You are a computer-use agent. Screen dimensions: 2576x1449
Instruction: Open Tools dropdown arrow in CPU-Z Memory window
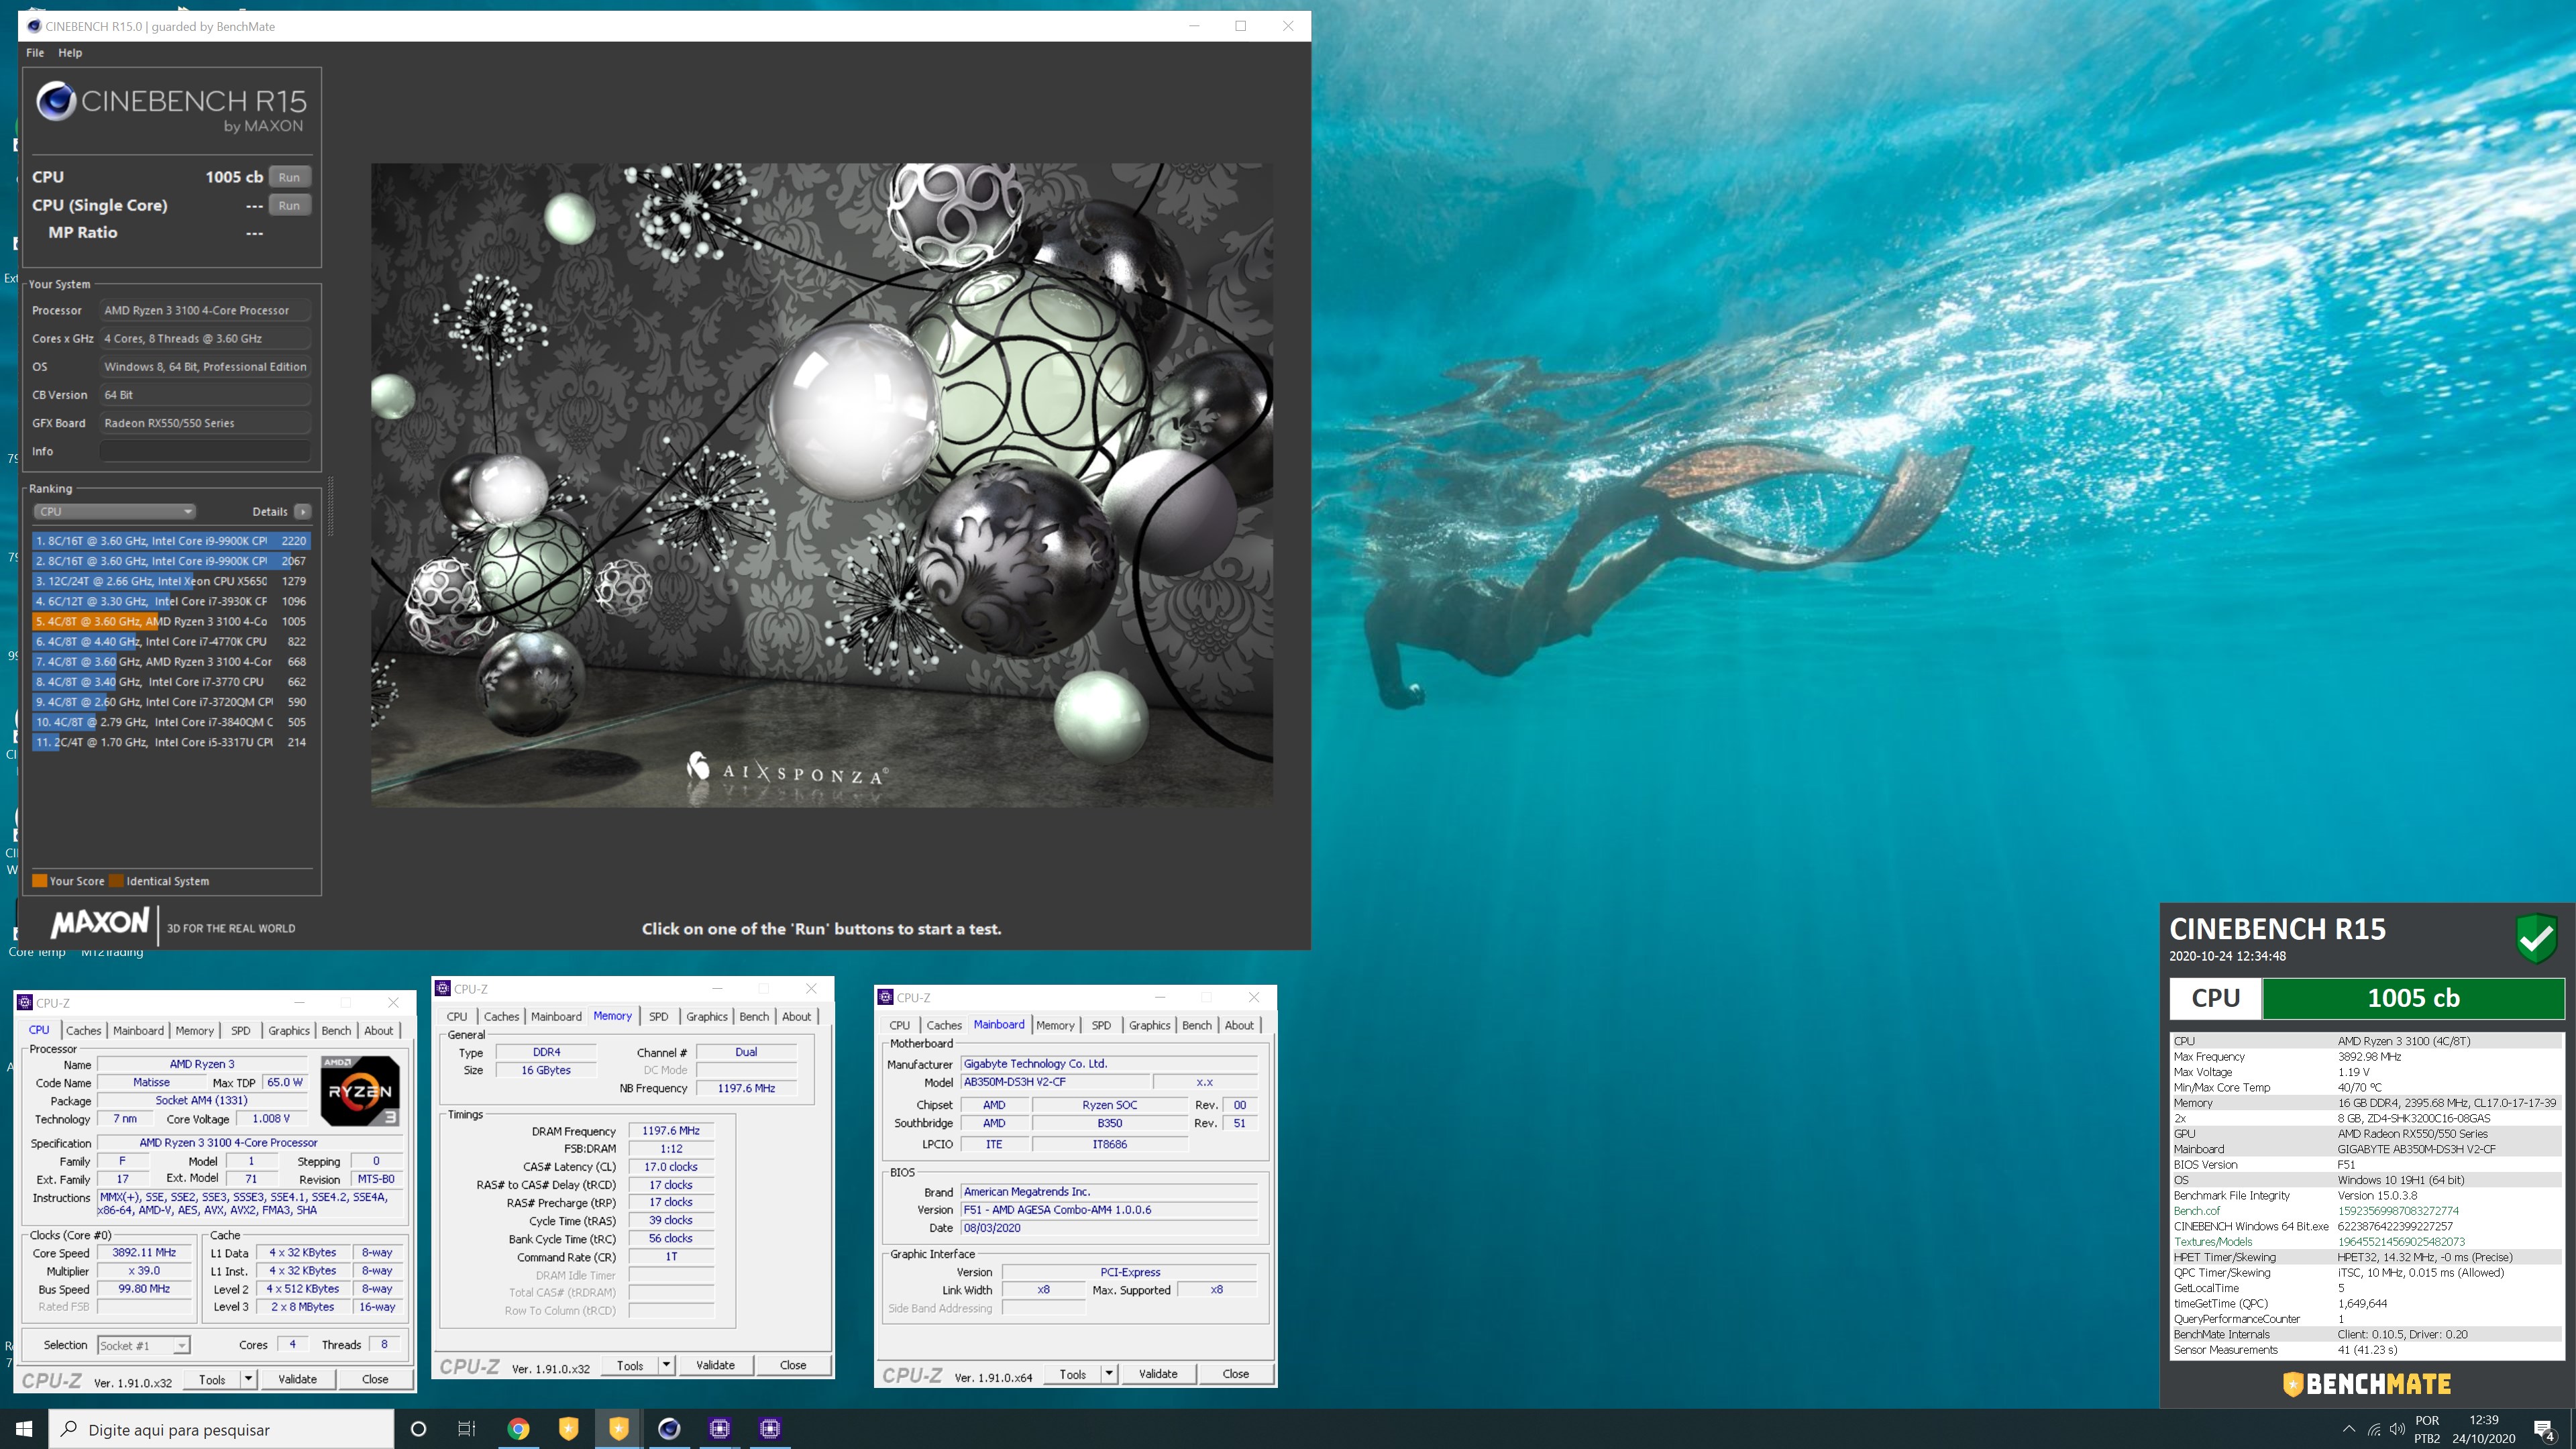[x=666, y=1365]
